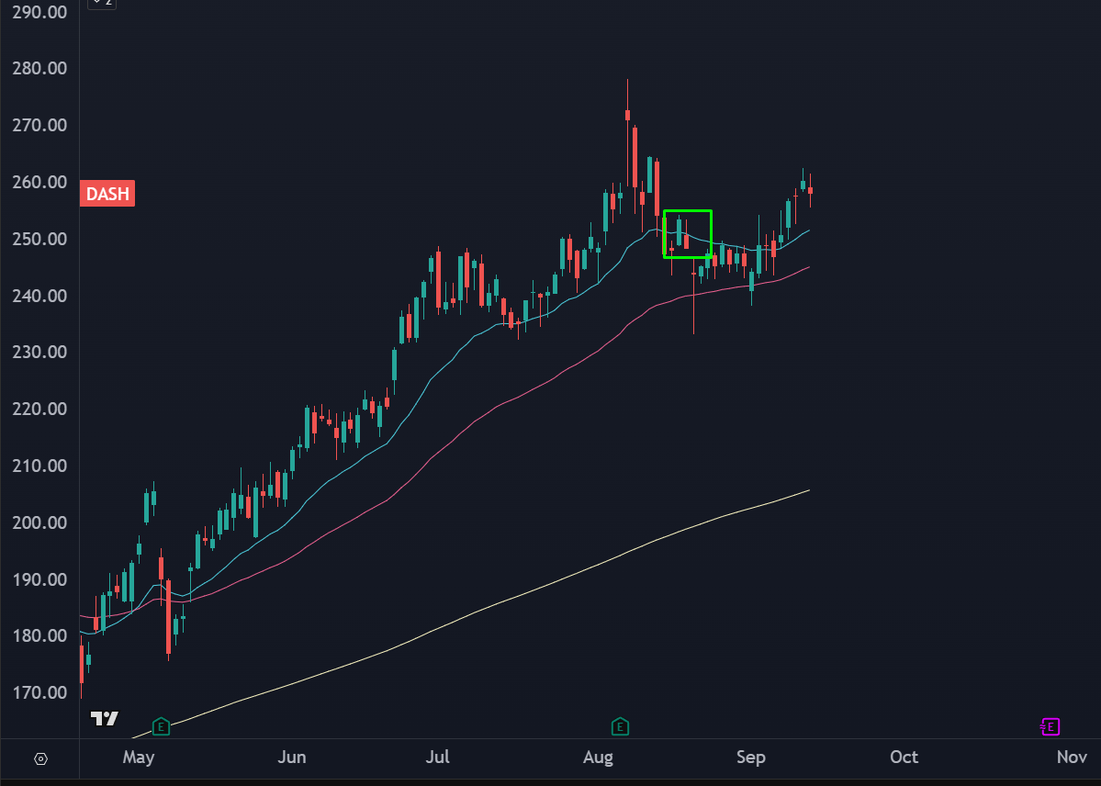Screen dimensions: 1101x786
Task: Click the Oct label on time axis
Action: tap(904, 758)
